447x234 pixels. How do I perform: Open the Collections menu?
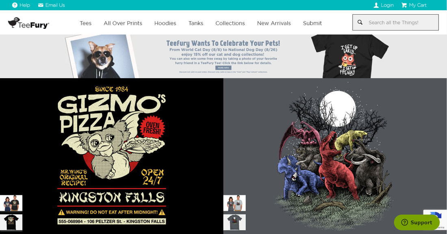point(230,23)
